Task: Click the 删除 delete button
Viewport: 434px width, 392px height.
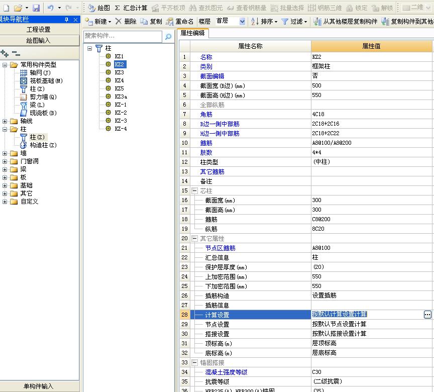Action: click(126, 21)
